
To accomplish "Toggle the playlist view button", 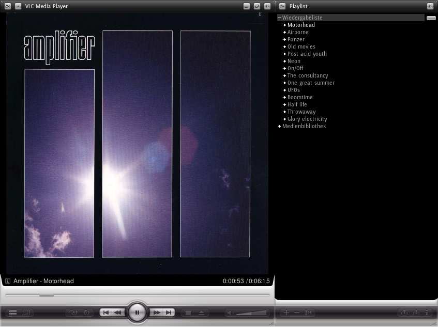I will (13, 313).
